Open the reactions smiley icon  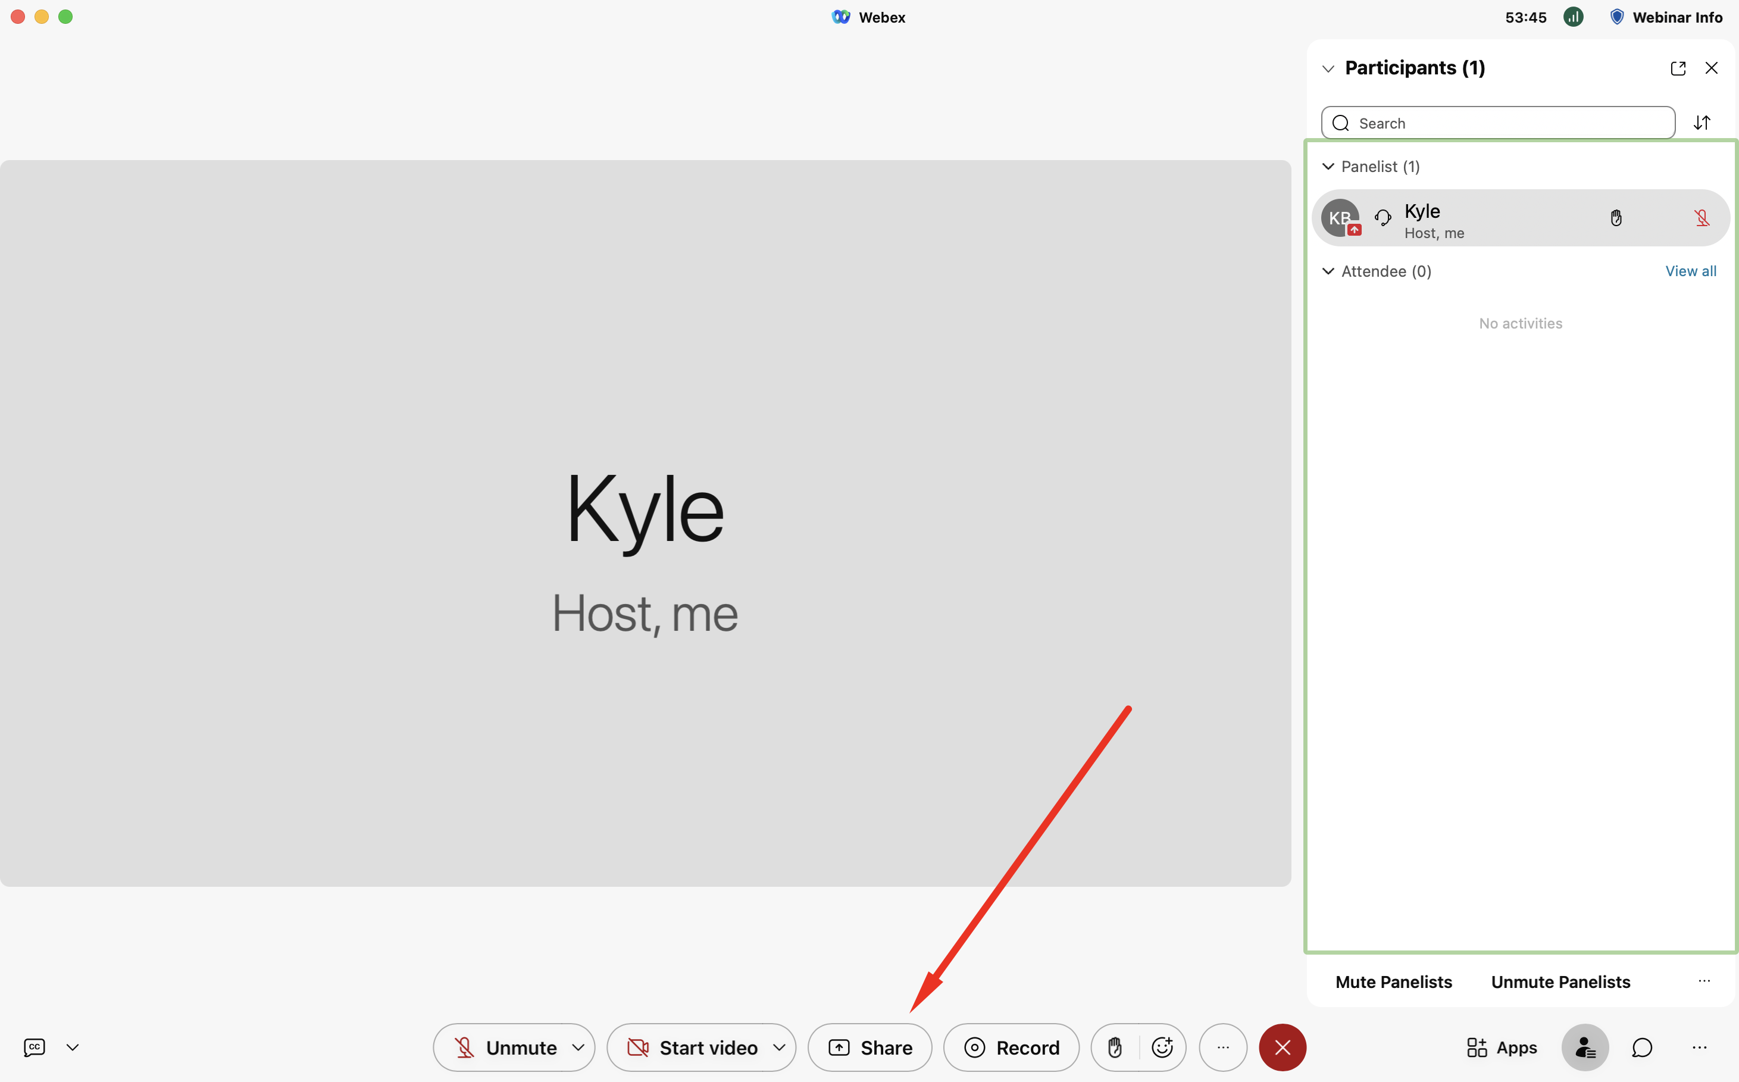click(x=1162, y=1047)
